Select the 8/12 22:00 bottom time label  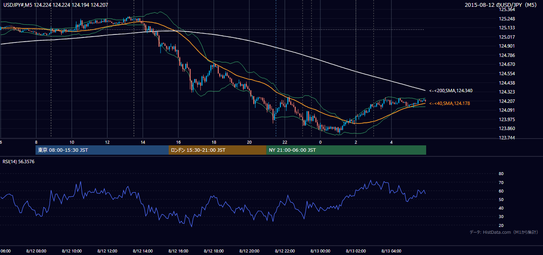[x=285, y=251]
